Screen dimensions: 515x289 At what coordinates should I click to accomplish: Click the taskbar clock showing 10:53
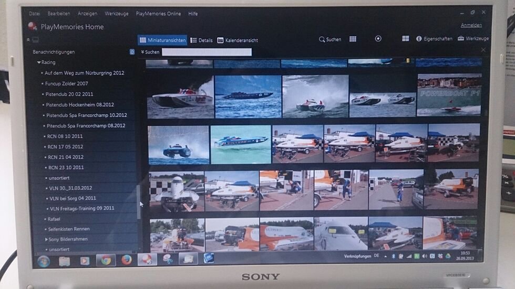tap(465, 255)
